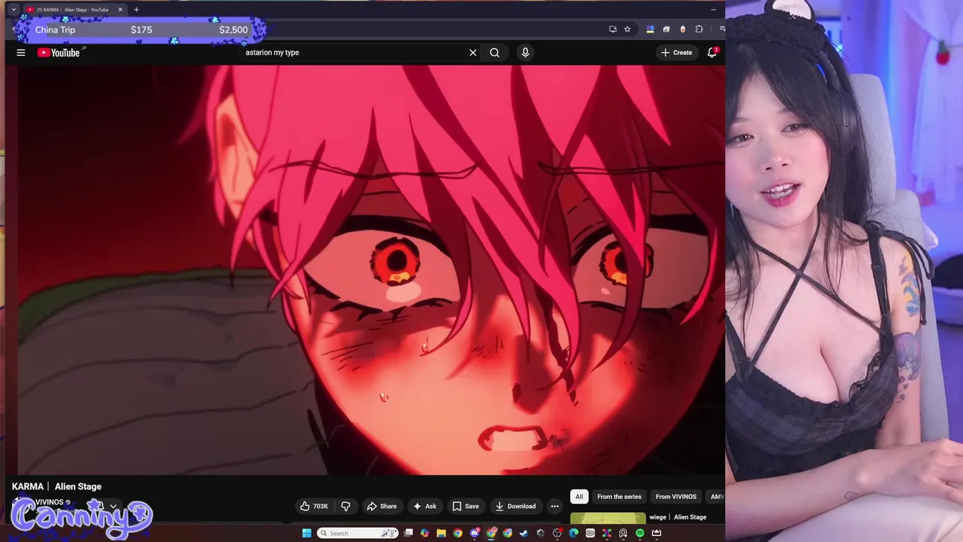Expand the subscription chevron beside VIVINOS
963x542 pixels.
[x=113, y=506]
